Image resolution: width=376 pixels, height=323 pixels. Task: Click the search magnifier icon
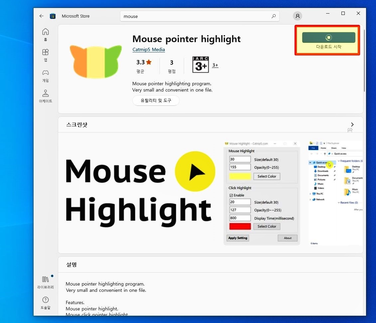click(273, 16)
